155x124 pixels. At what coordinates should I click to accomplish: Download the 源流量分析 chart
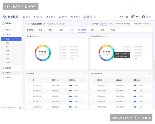85,36
